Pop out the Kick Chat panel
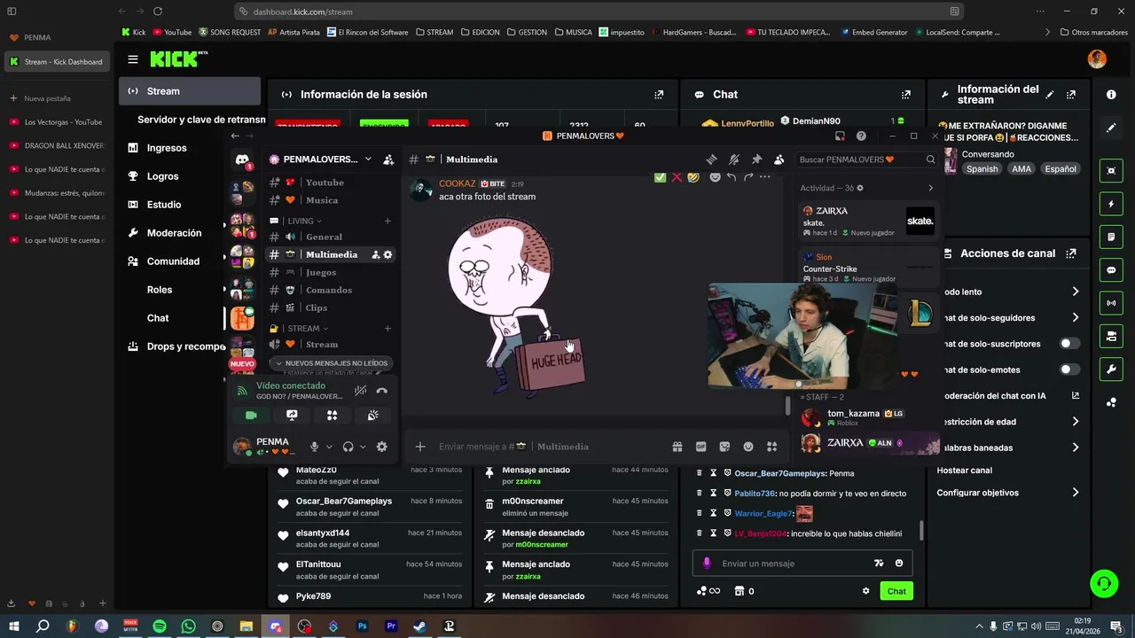The width and height of the screenshot is (1135, 638). (x=906, y=94)
